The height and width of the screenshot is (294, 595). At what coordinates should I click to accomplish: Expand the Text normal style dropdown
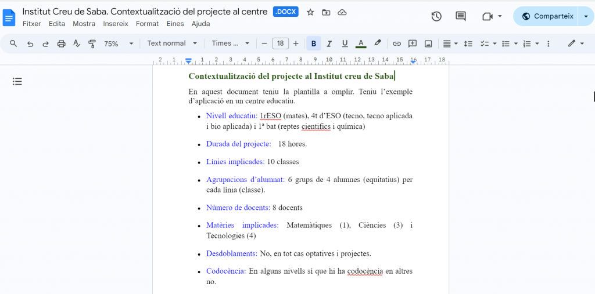point(172,43)
